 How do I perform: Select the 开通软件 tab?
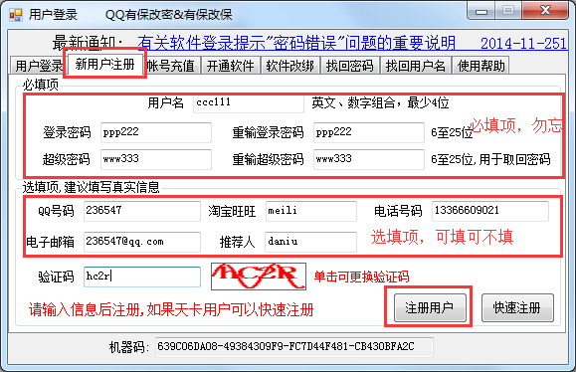pos(231,66)
